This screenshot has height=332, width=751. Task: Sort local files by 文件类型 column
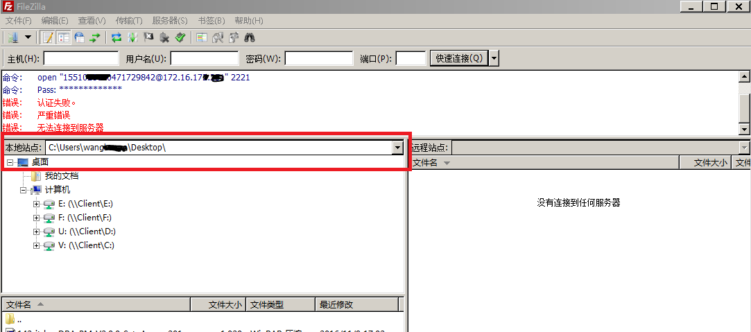click(281, 304)
